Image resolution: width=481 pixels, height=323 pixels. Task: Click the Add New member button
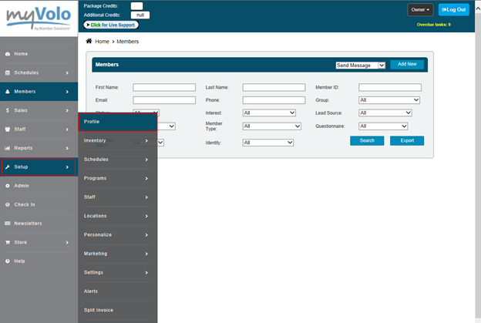tap(407, 65)
